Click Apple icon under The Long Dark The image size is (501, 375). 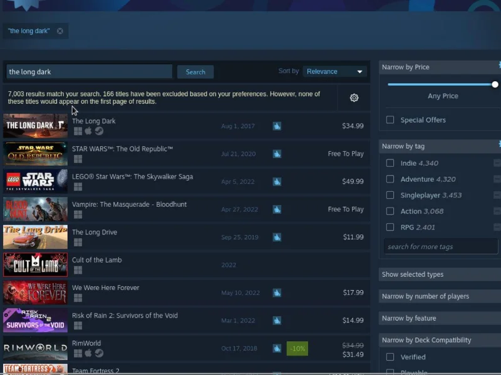(x=88, y=131)
